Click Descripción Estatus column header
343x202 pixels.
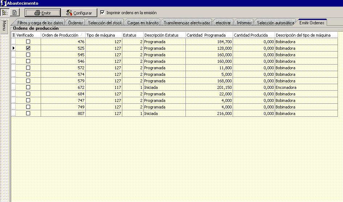164,35
